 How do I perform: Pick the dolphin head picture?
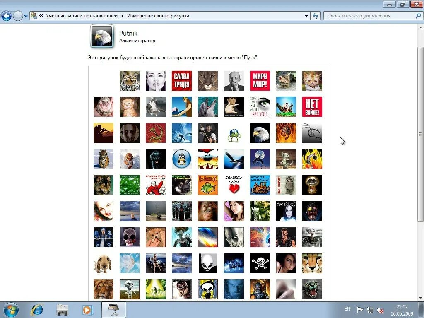click(208, 107)
